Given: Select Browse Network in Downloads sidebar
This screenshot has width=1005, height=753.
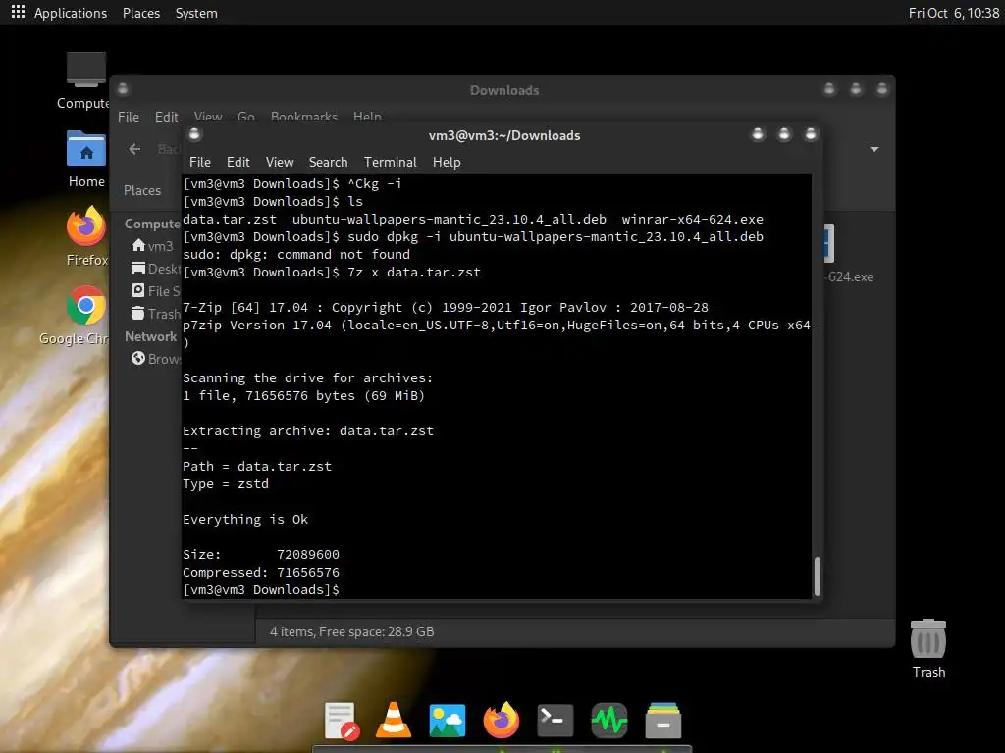Looking at the screenshot, I should pyautogui.click(x=156, y=359).
